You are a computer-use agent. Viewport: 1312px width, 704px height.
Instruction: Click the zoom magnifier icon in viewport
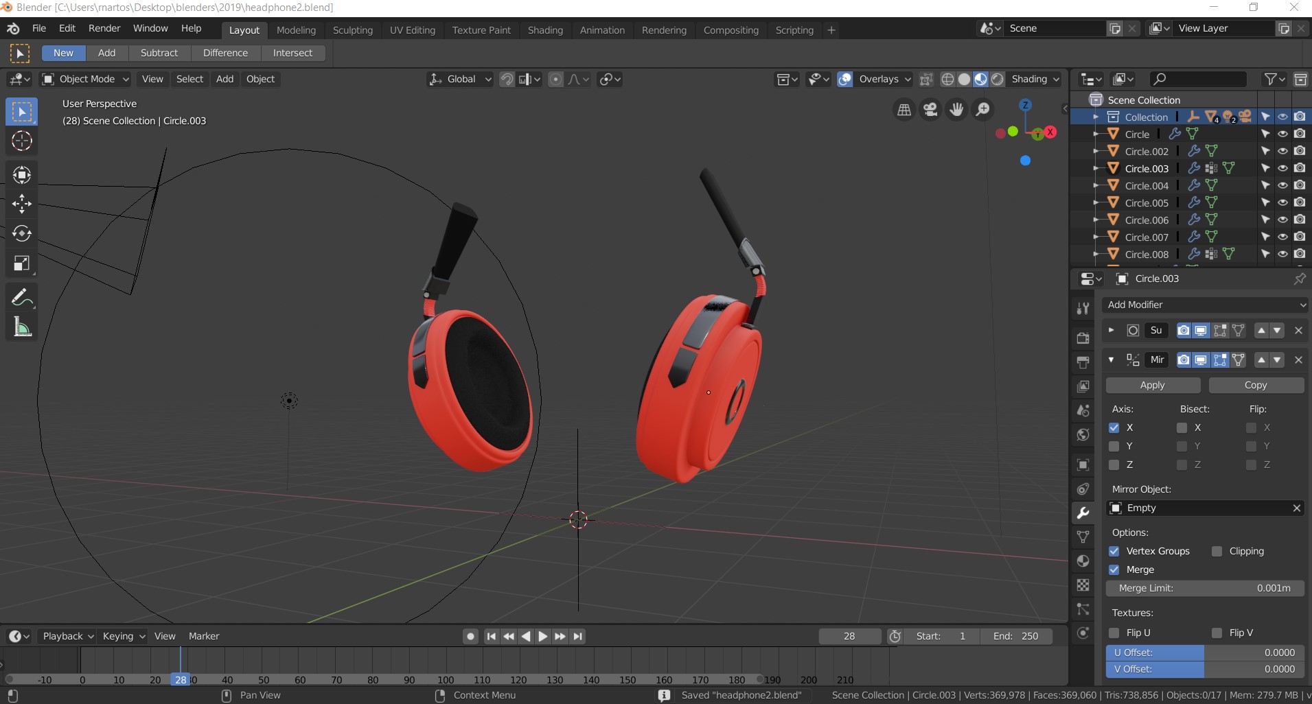coord(983,110)
